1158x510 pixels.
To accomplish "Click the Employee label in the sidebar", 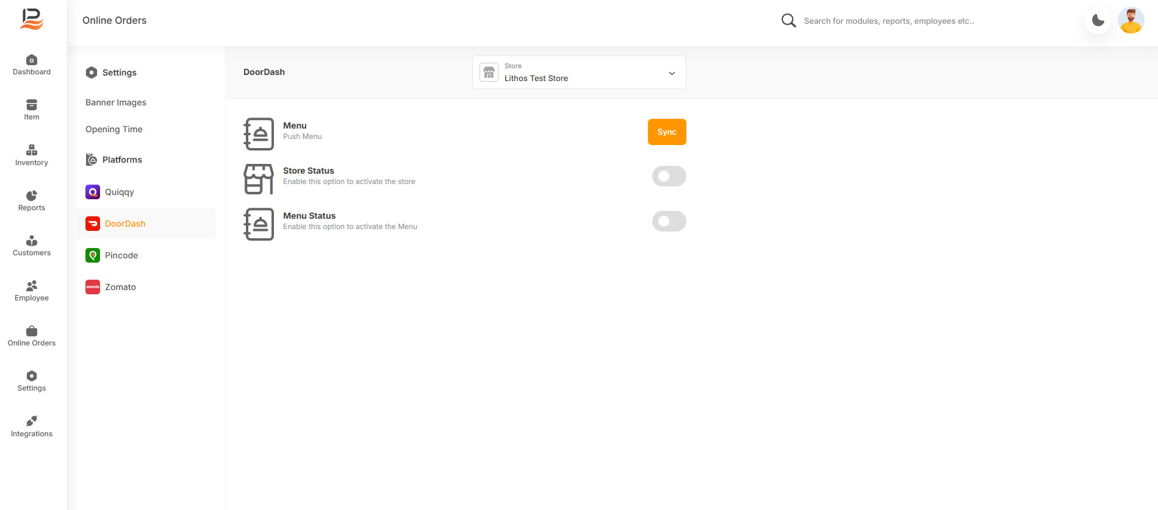I will (x=32, y=298).
